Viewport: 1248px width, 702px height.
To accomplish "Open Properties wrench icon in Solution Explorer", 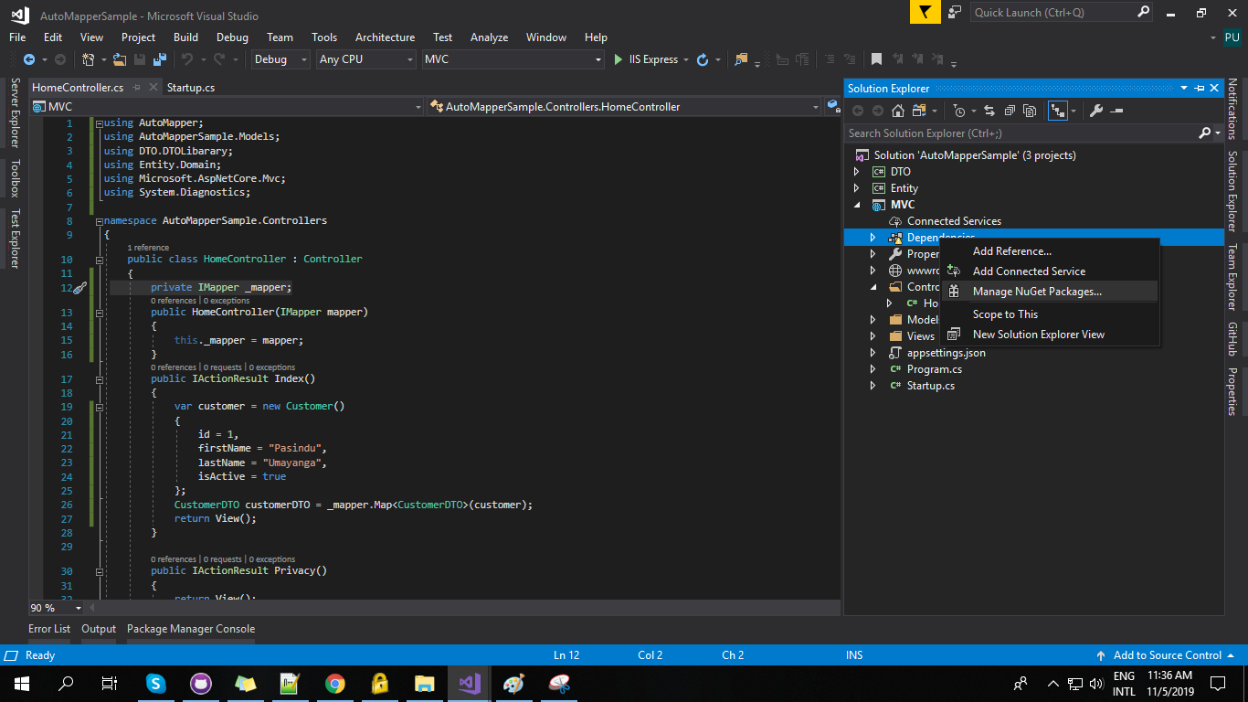I will click(x=1096, y=111).
